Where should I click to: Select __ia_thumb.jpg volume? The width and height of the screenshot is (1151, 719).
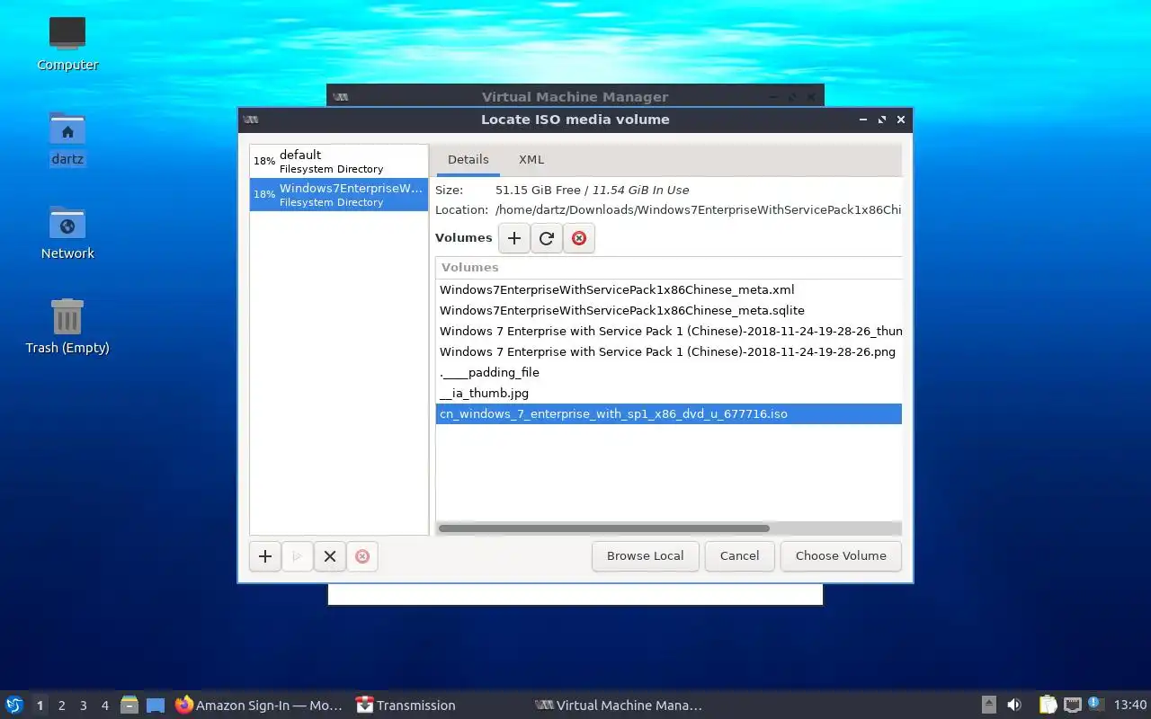[669, 394]
